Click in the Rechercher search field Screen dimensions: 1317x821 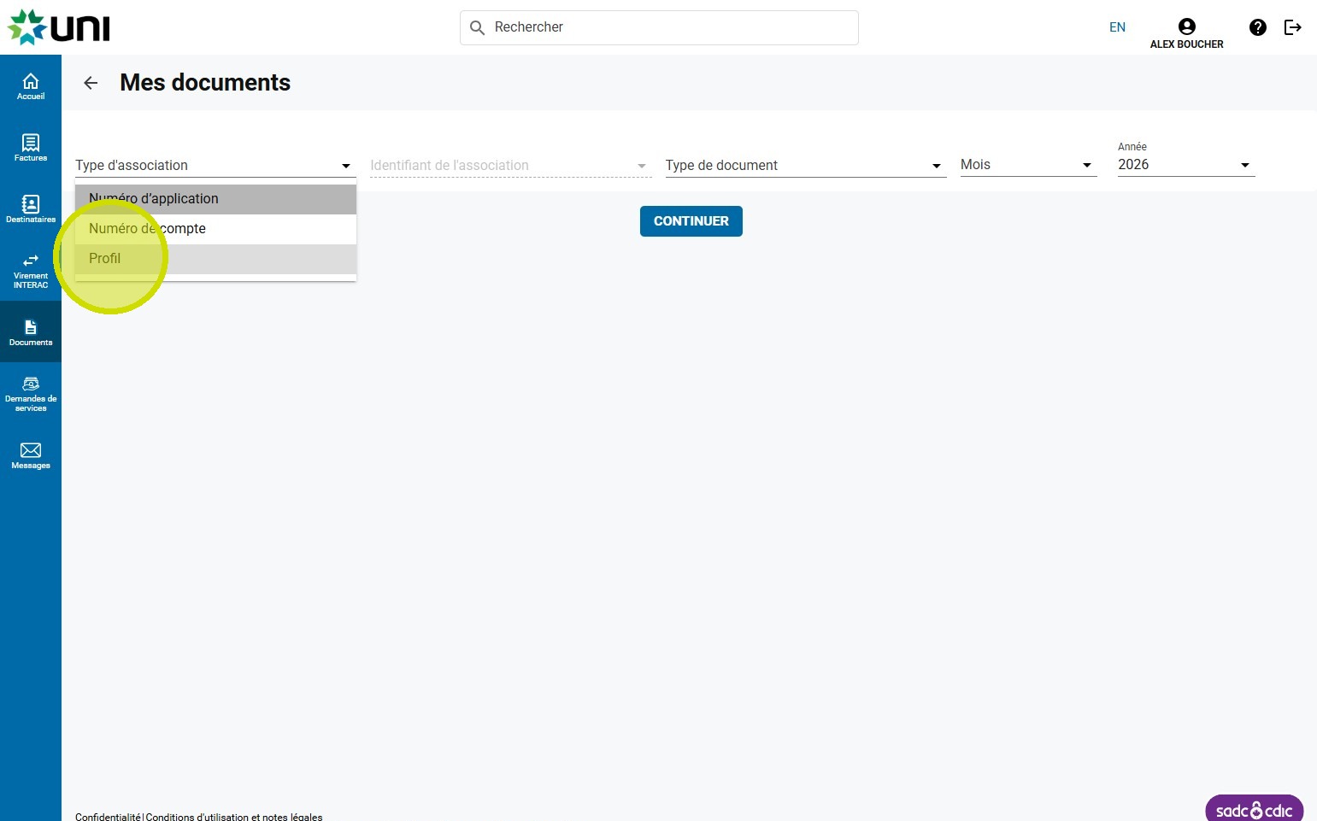(659, 27)
